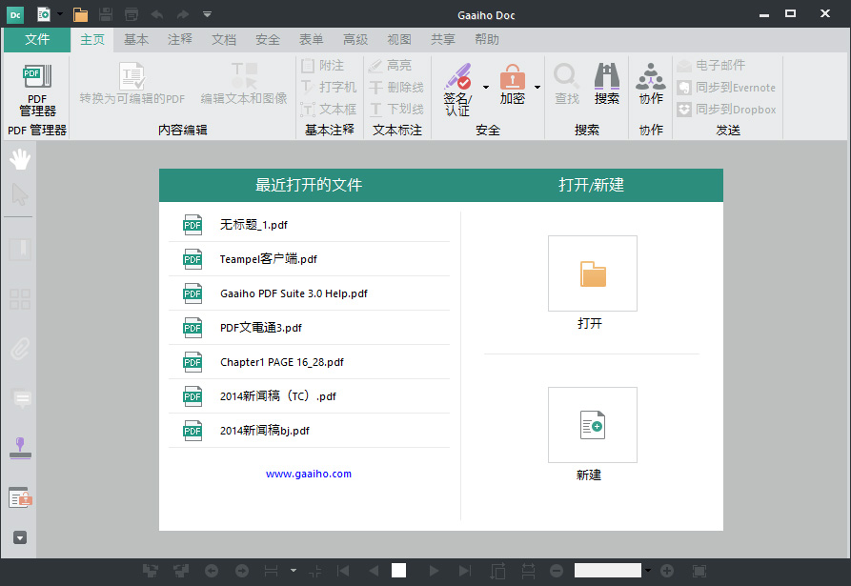Click the print icon in title bar
The height and width of the screenshot is (586, 851).
point(132,14)
